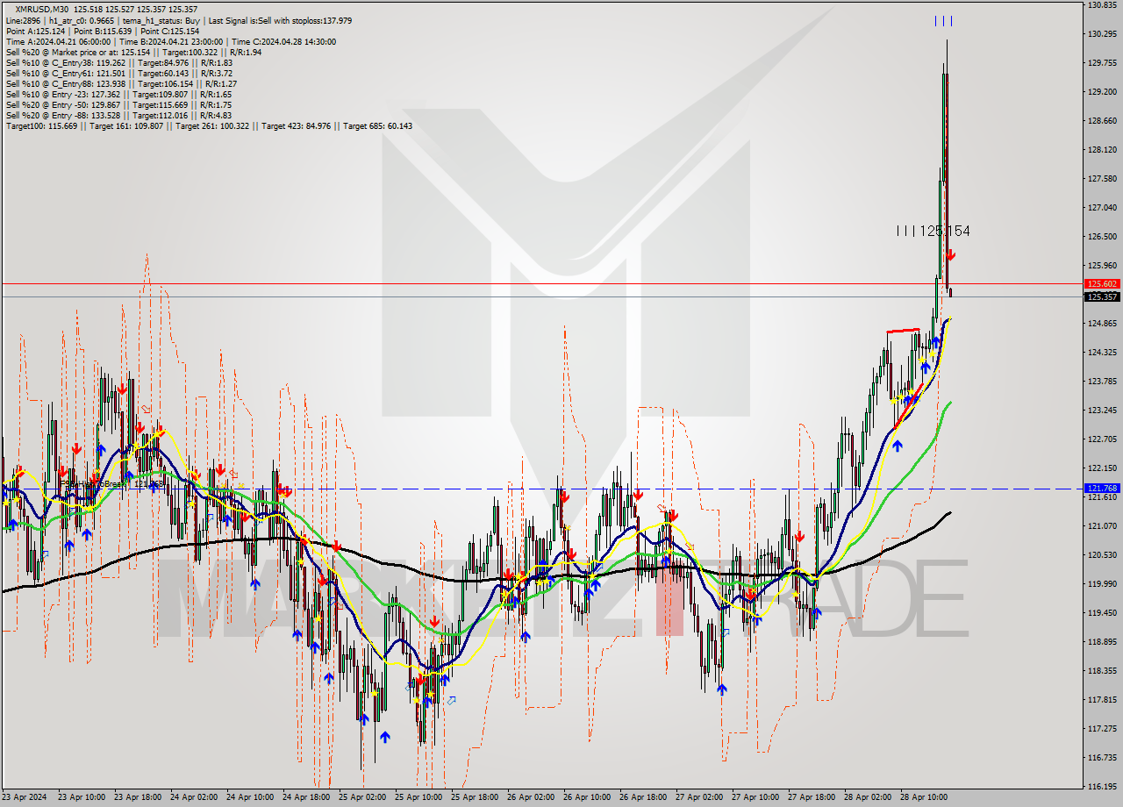Viewport: 1123px width, 807px height.
Task: Click the '24 Apr 10:00' time axis label
Action: (250, 797)
